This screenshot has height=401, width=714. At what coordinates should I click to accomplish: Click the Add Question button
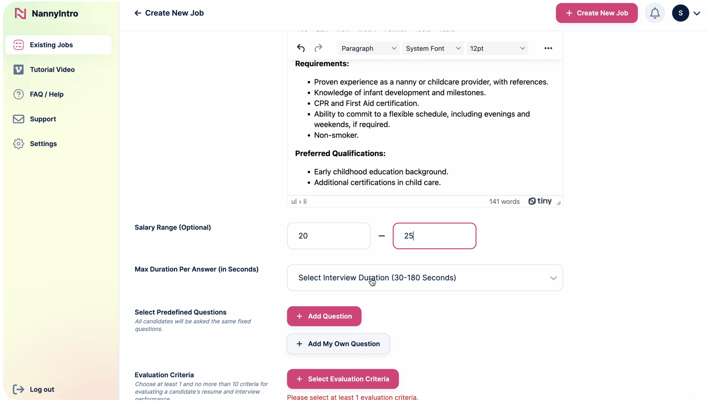coord(324,316)
